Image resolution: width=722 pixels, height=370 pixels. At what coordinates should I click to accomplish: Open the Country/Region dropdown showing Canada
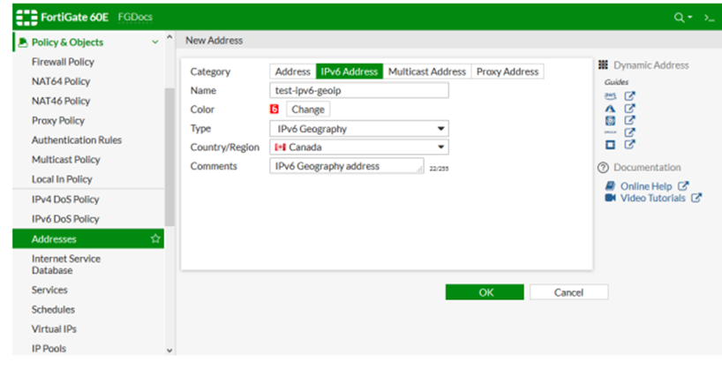coord(358,147)
